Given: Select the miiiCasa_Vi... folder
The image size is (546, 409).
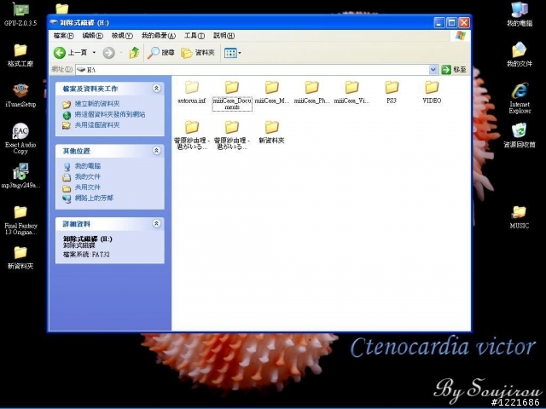Looking at the screenshot, I should coord(351,92).
